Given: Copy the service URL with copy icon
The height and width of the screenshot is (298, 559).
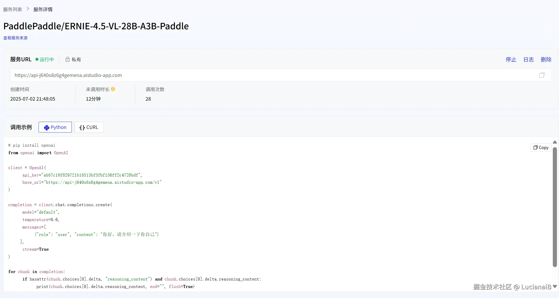Looking at the screenshot, I should 542,75.
